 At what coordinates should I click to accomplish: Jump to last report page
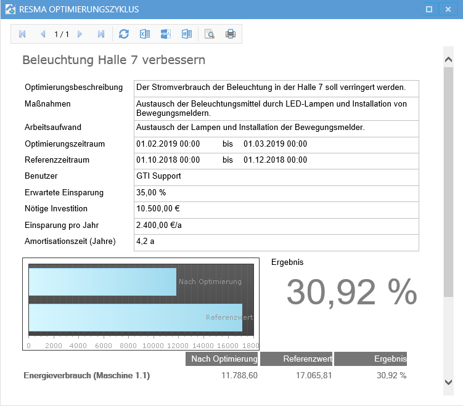[100, 35]
